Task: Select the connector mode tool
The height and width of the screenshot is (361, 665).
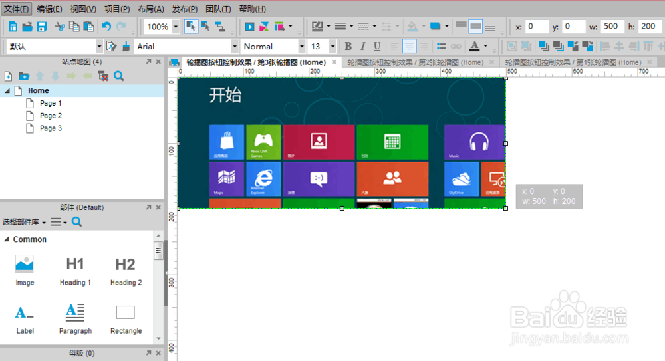Action: tap(219, 27)
